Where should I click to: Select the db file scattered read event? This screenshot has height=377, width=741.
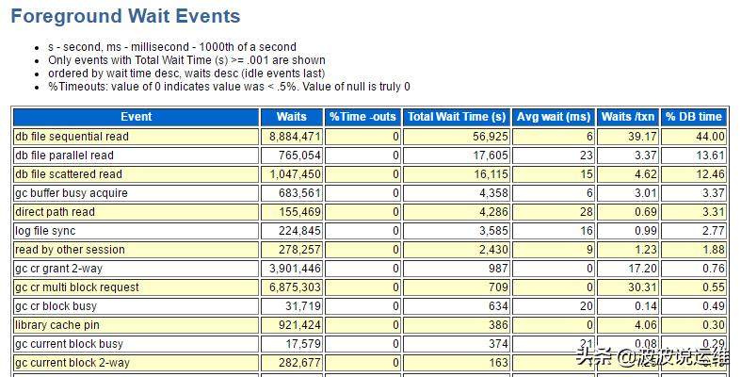(x=69, y=174)
